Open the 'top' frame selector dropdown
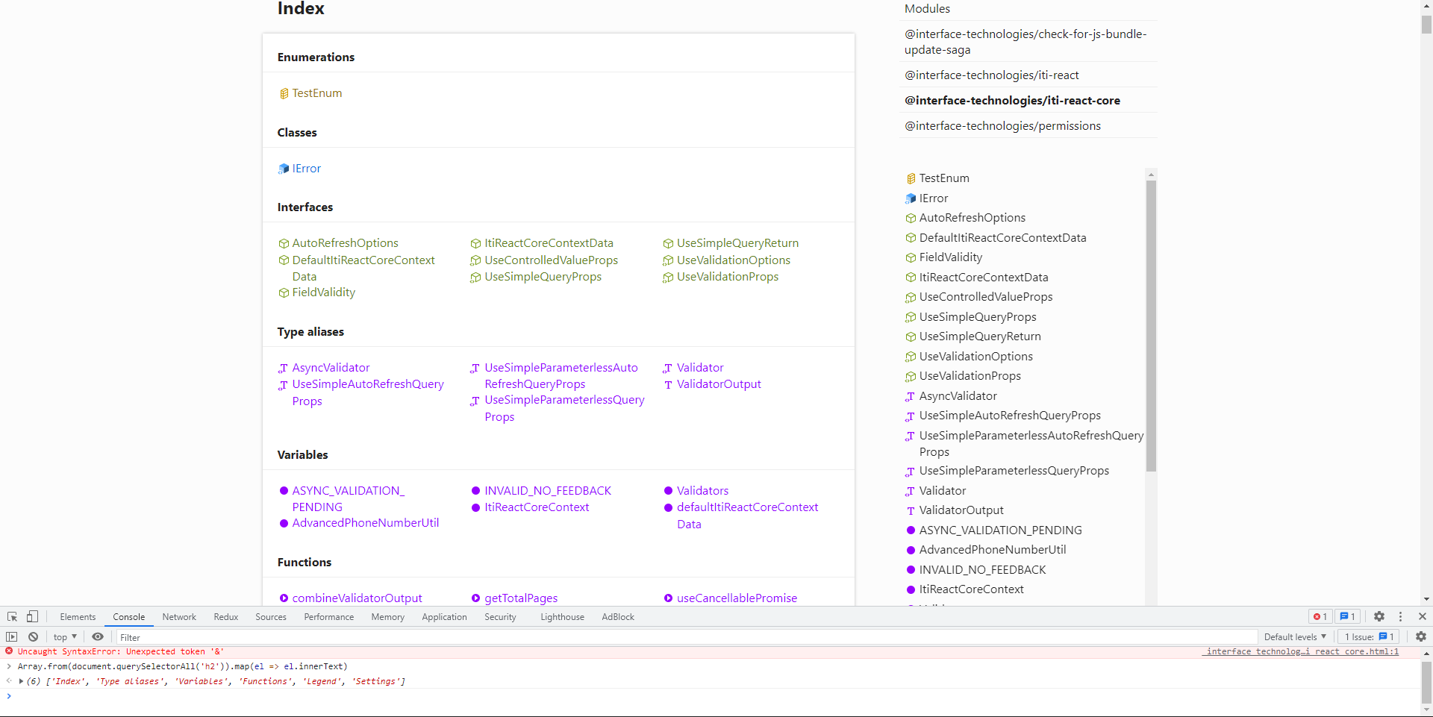Screen dimensions: 1433x717 [x=63, y=636]
